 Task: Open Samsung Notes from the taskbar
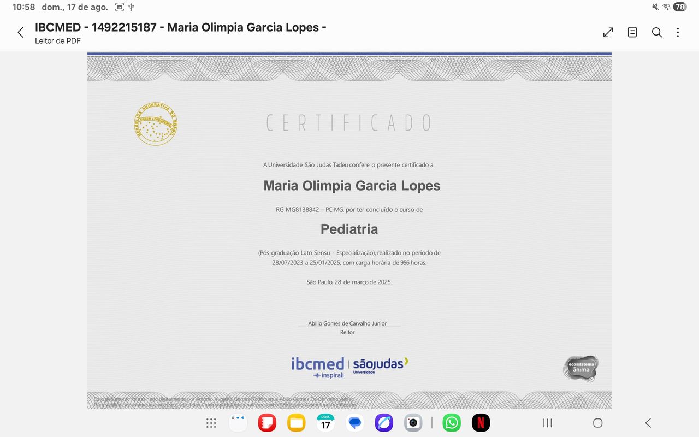coord(266,422)
